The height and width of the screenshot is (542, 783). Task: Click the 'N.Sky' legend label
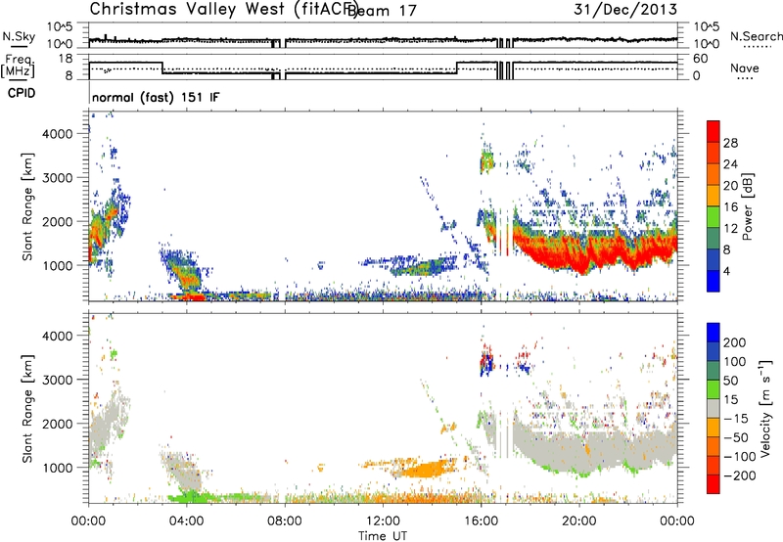pyautogui.click(x=19, y=36)
